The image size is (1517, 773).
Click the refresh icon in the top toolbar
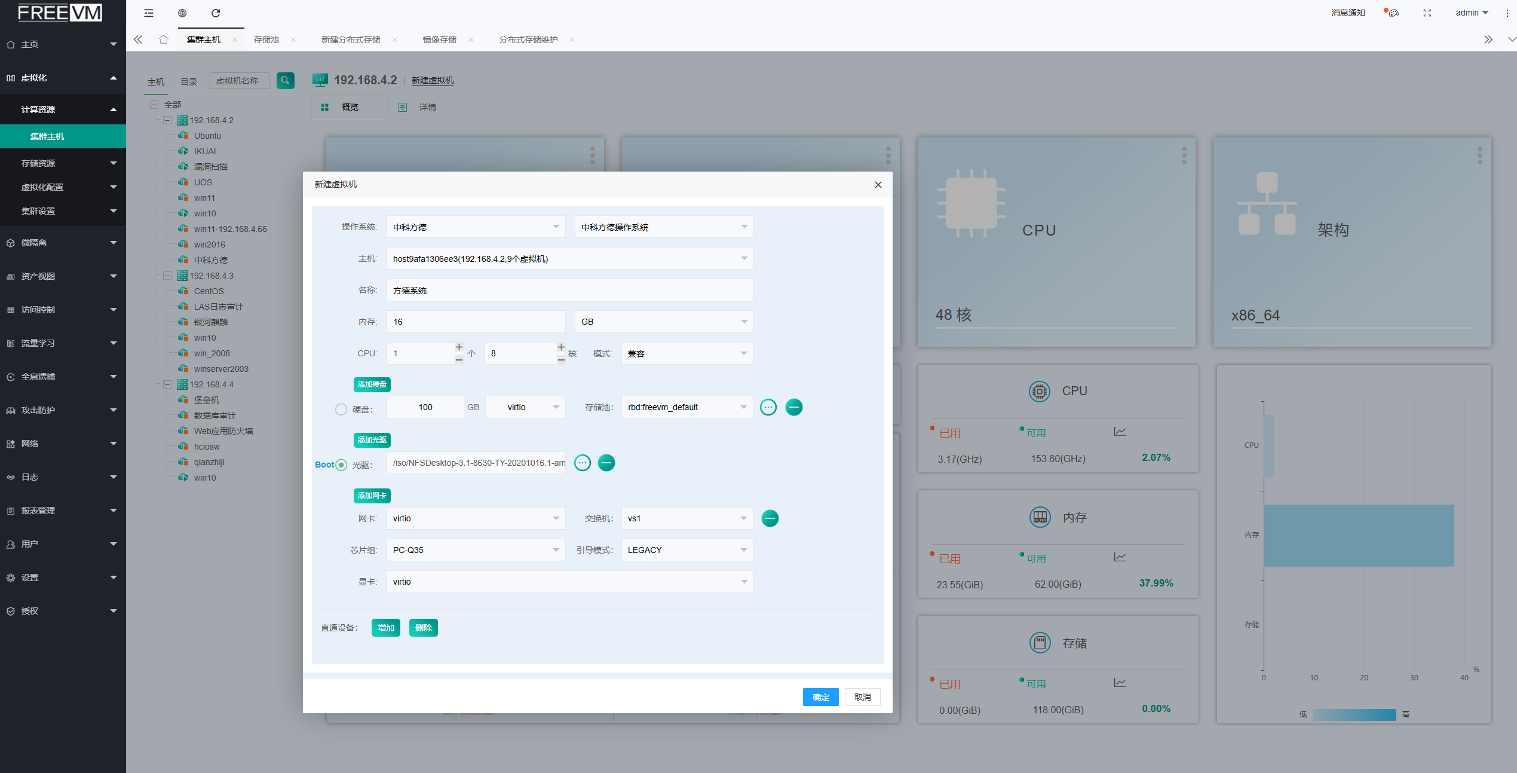coord(216,13)
